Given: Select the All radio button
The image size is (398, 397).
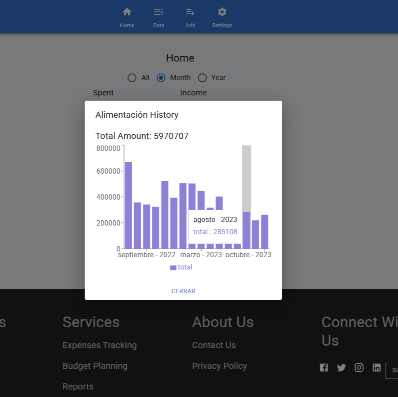Looking at the screenshot, I should (x=132, y=78).
